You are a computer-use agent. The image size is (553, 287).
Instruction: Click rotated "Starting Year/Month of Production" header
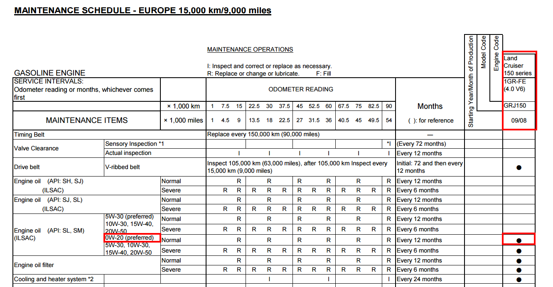tap(471, 81)
